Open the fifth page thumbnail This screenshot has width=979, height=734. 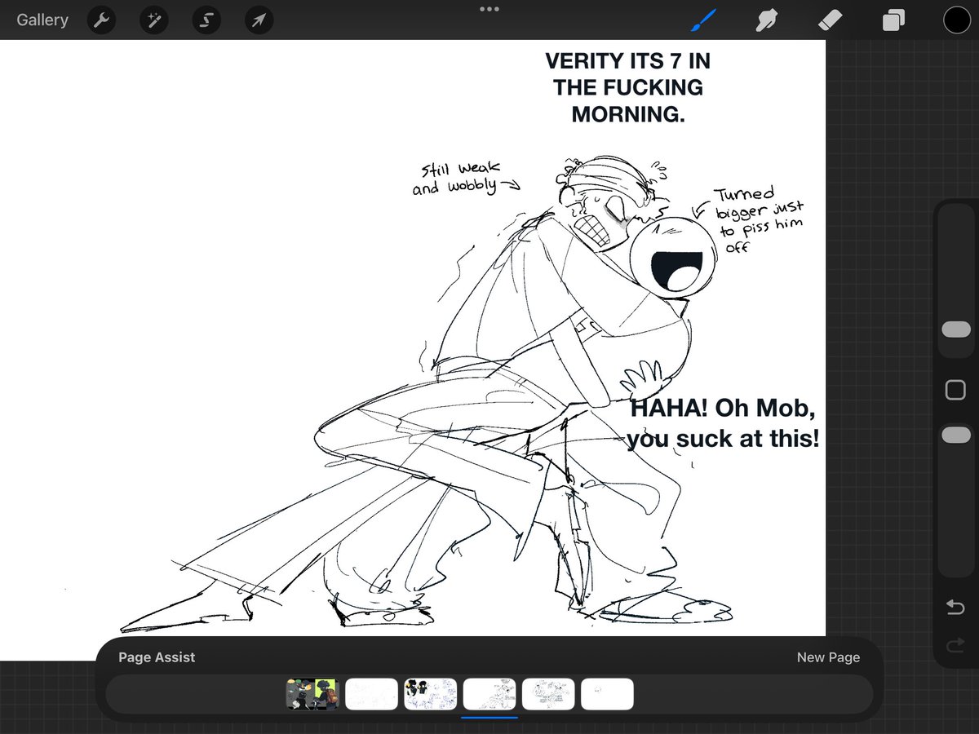point(548,694)
